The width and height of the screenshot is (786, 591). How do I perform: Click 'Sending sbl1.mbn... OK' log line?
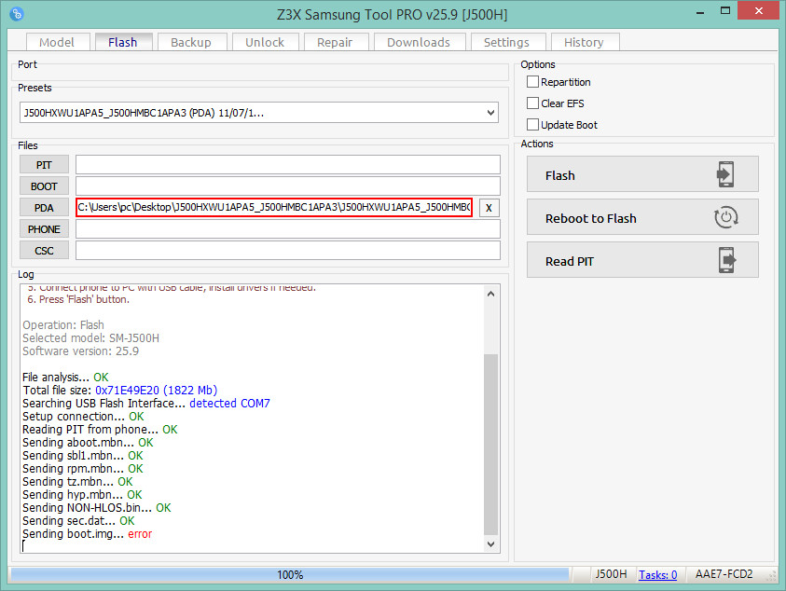pos(83,455)
